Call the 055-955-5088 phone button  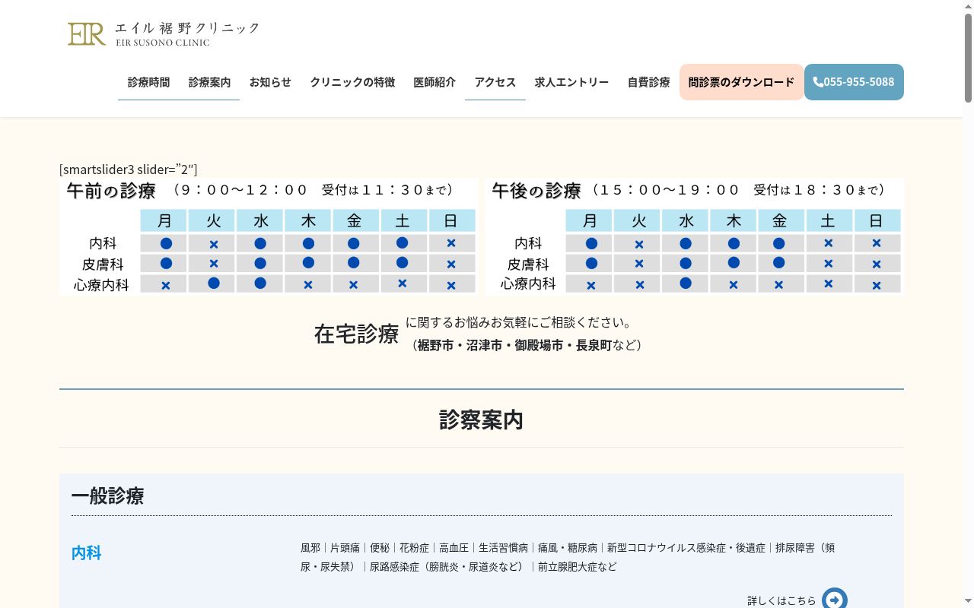pyautogui.click(x=854, y=82)
